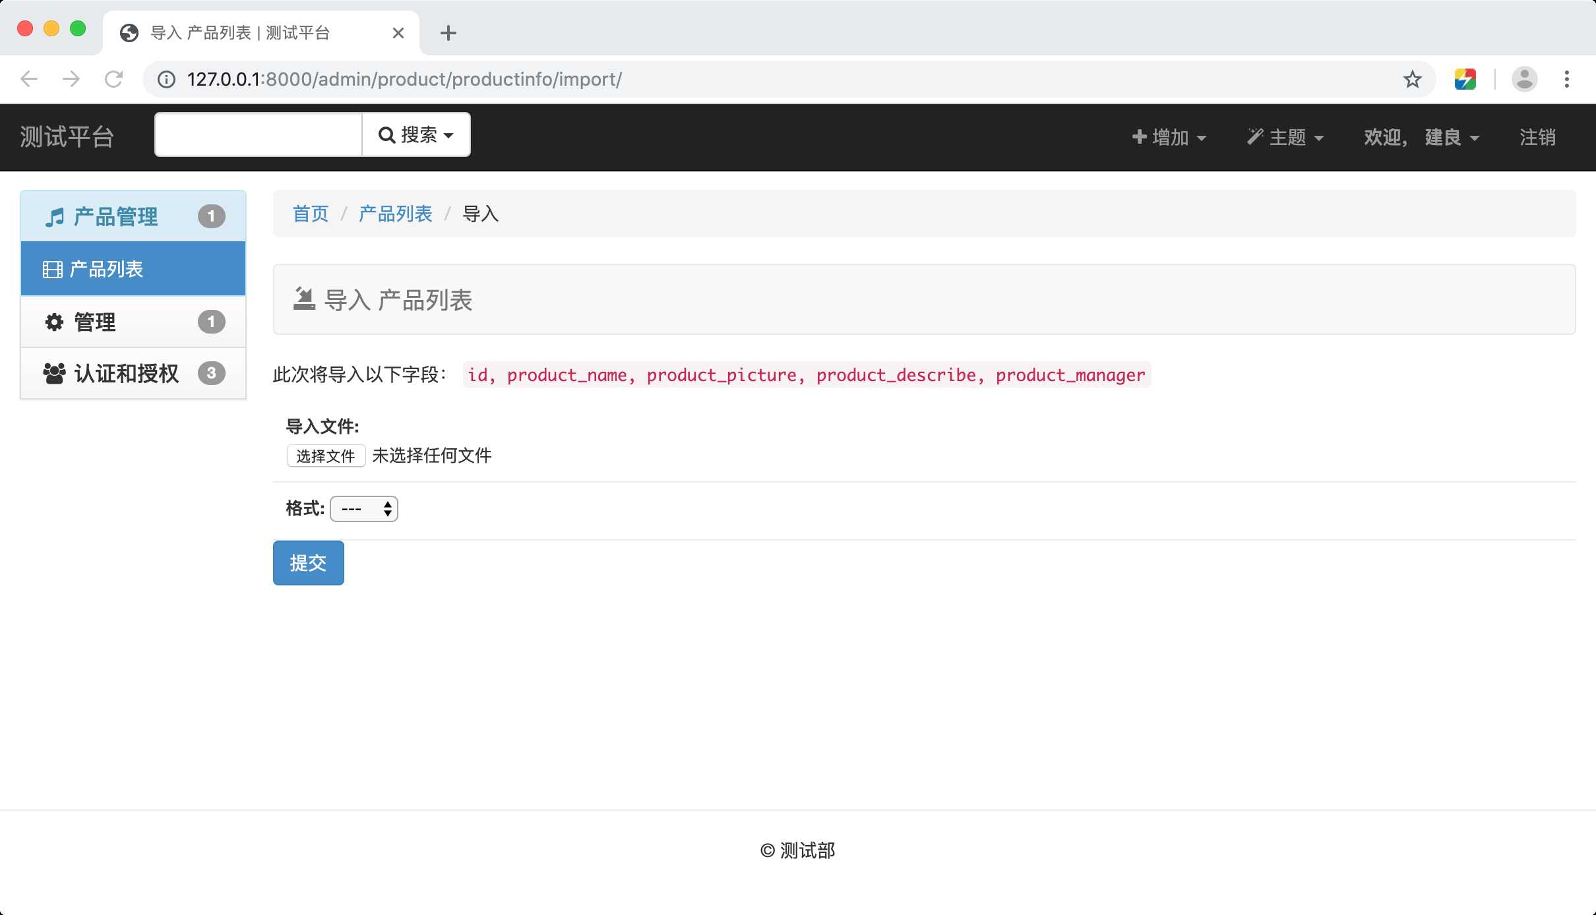
Task: Expand the 主题 theme dropdown
Action: coord(1285,137)
